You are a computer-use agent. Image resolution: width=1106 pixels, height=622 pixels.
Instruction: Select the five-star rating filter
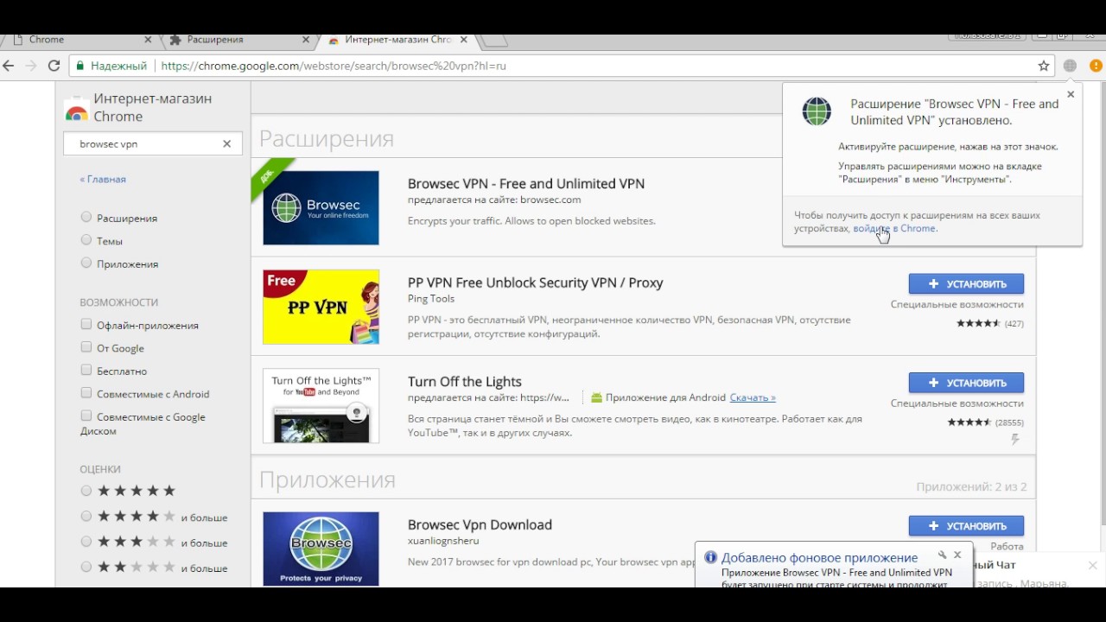tap(86, 491)
